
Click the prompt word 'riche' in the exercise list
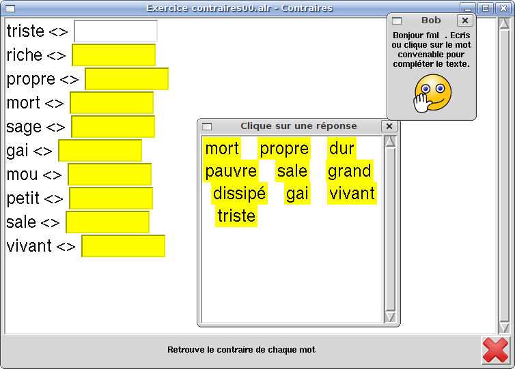click(x=25, y=55)
